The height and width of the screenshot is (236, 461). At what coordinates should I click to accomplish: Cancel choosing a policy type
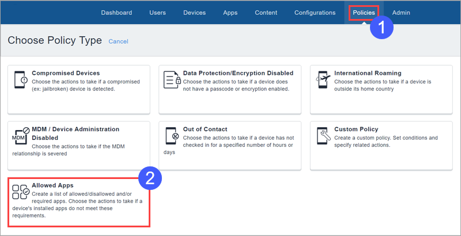[x=118, y=41]
